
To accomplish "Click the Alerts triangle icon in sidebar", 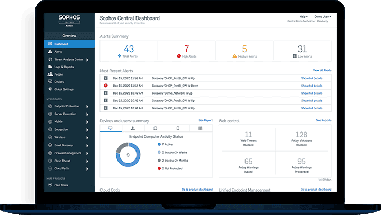I will tap(50, 51).
